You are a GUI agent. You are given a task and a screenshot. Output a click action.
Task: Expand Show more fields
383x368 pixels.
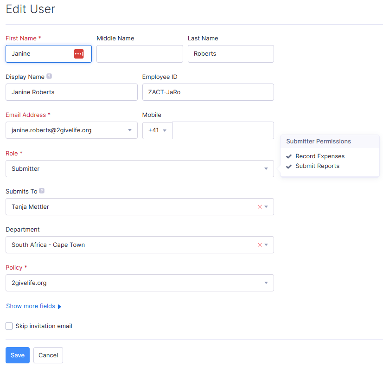(33, 306)
